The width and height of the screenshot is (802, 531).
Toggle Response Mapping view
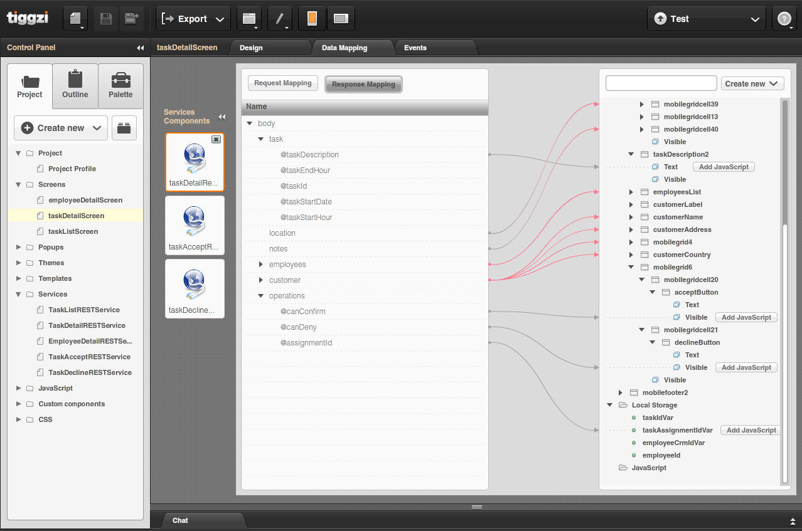click(363, 84)
